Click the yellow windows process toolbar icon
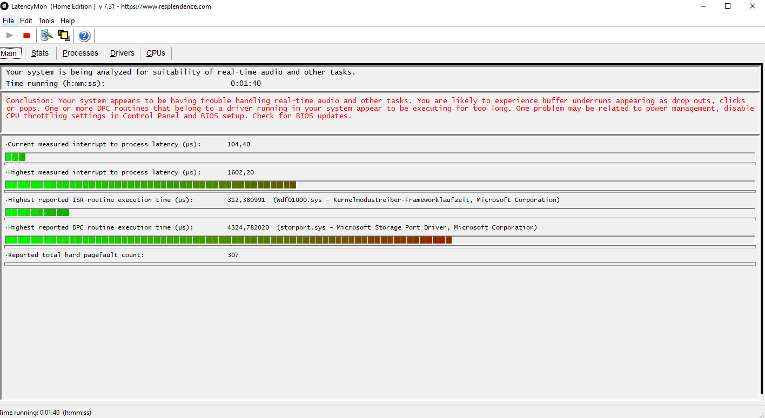 (64, 36)
